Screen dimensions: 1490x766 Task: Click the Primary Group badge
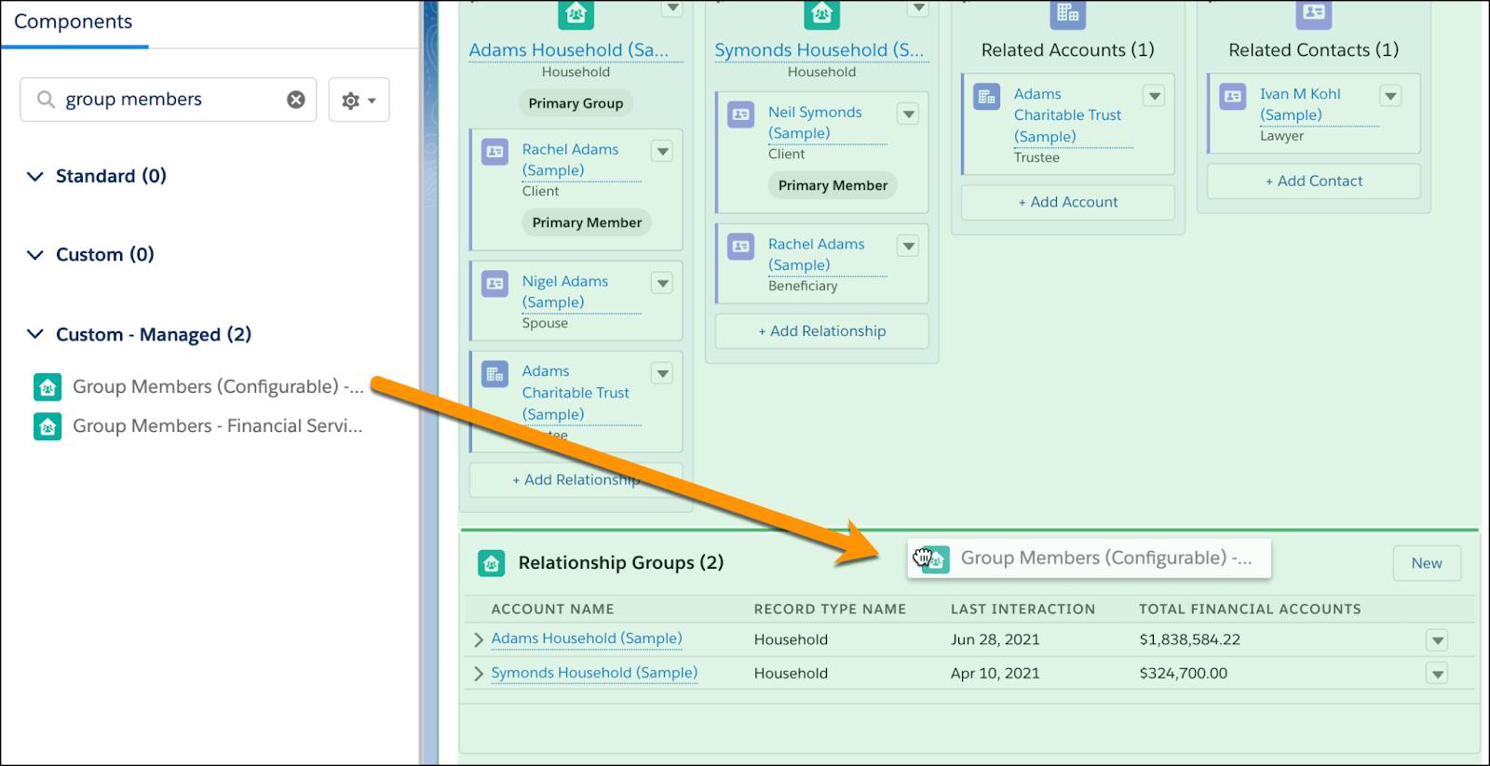click(x=576, y=103)
